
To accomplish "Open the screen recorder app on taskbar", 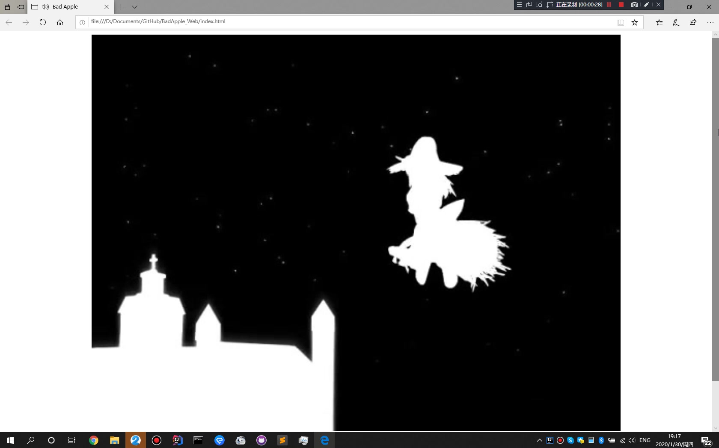I will 157,440.
